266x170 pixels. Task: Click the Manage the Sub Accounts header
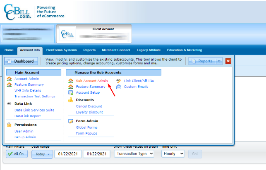point(114,73)
